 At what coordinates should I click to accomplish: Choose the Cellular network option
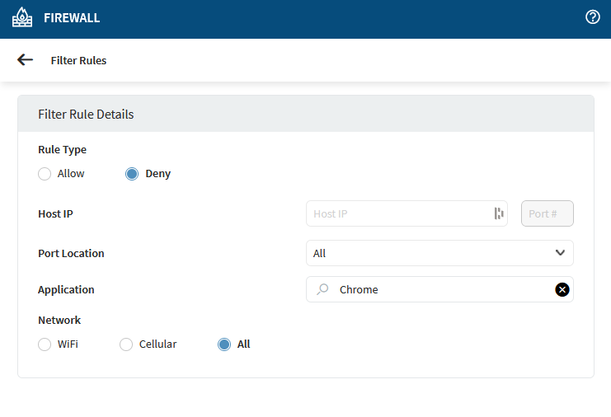pyautogui.click(x=126, y=344)
